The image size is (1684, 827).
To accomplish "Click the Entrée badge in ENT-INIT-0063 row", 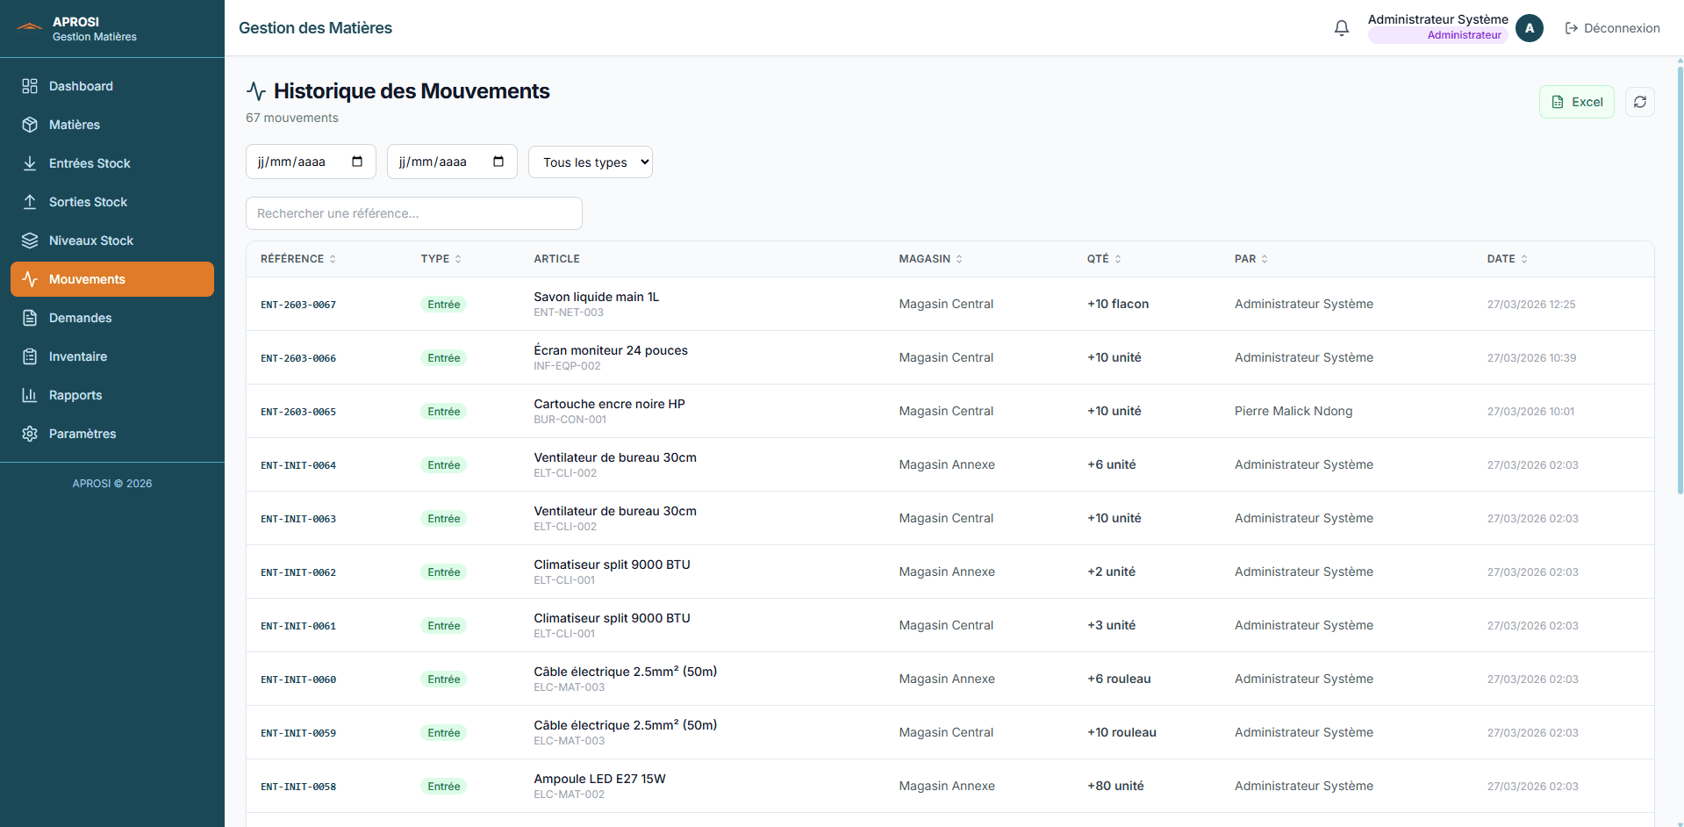I will (x=444, y=519).
